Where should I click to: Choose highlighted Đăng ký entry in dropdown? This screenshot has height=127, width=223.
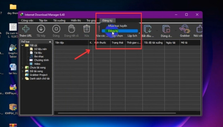(120, 31)
